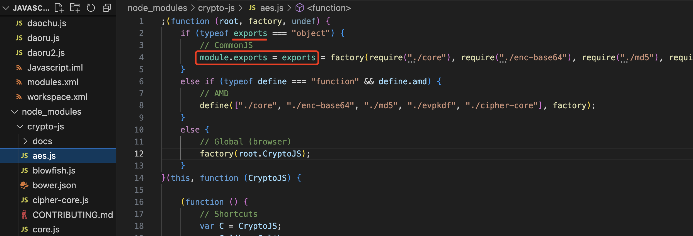Screen dimensions: 693x236
Task: Click the function symbol icon in breadcrumb
Action: 299,8
